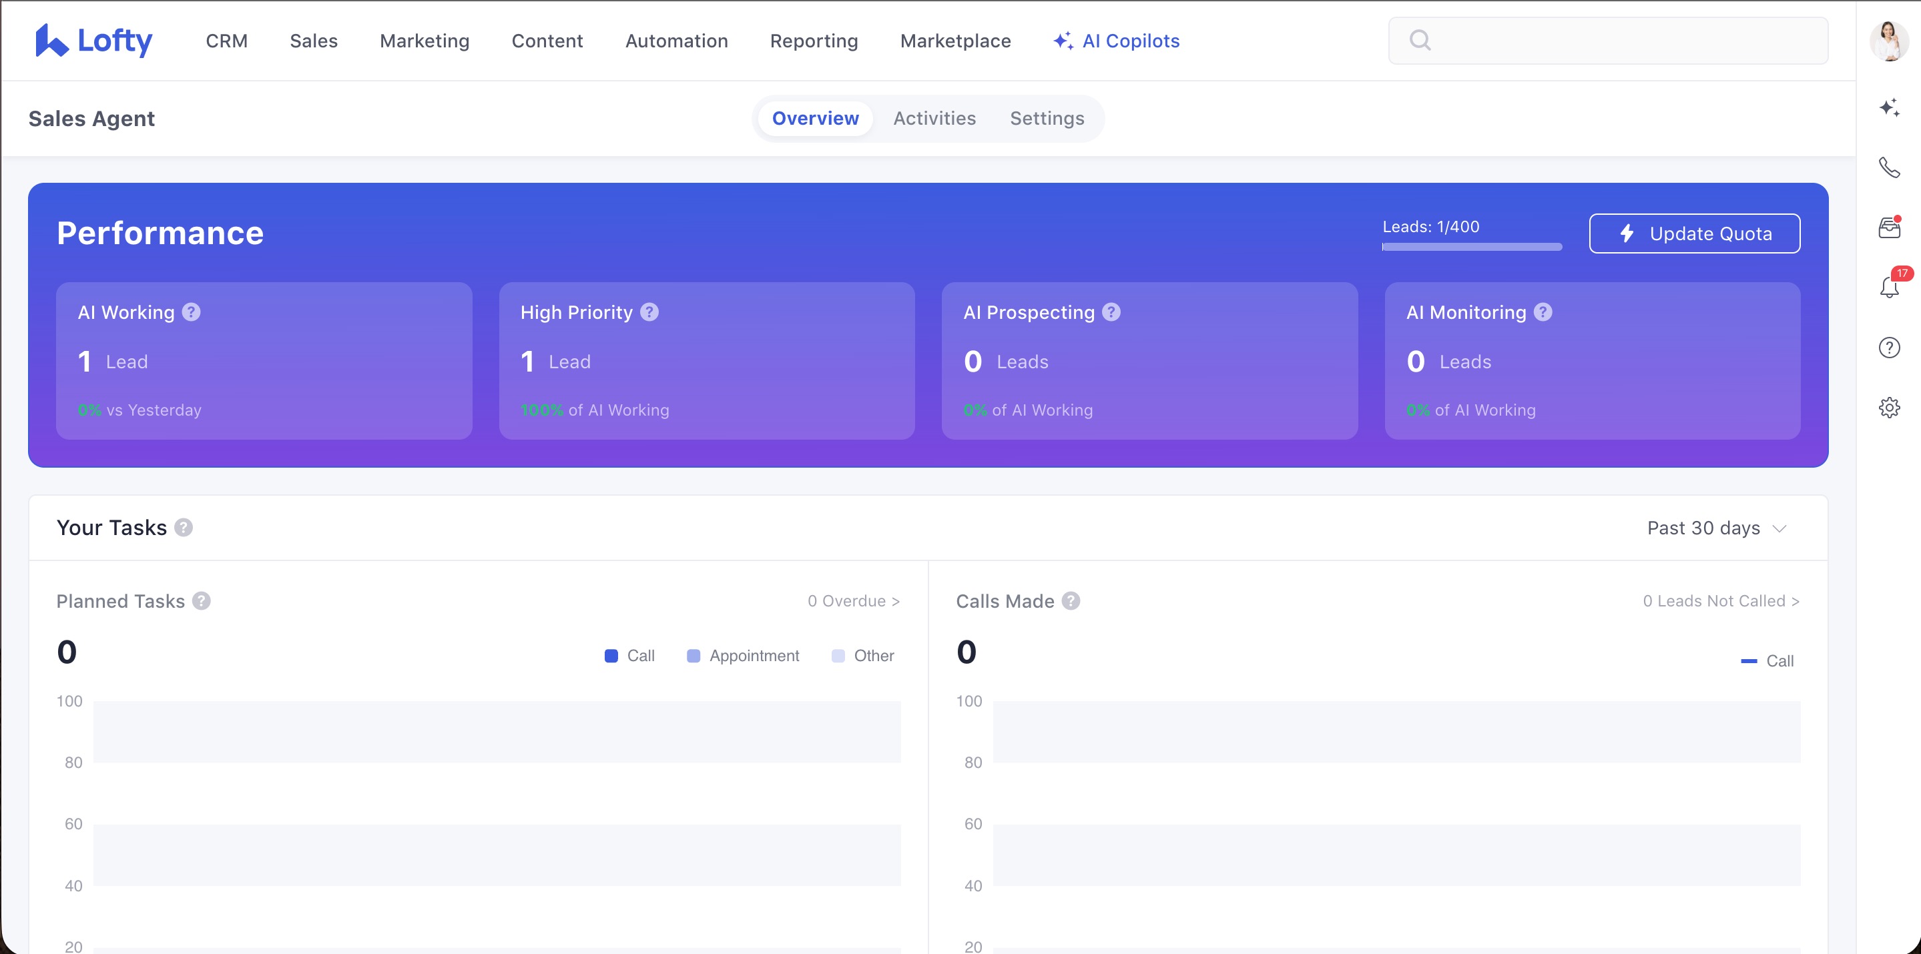Click the AI Working help tooltip icon
The image size is (1921, 954).
pyautogui.click(x=191, y=312)
